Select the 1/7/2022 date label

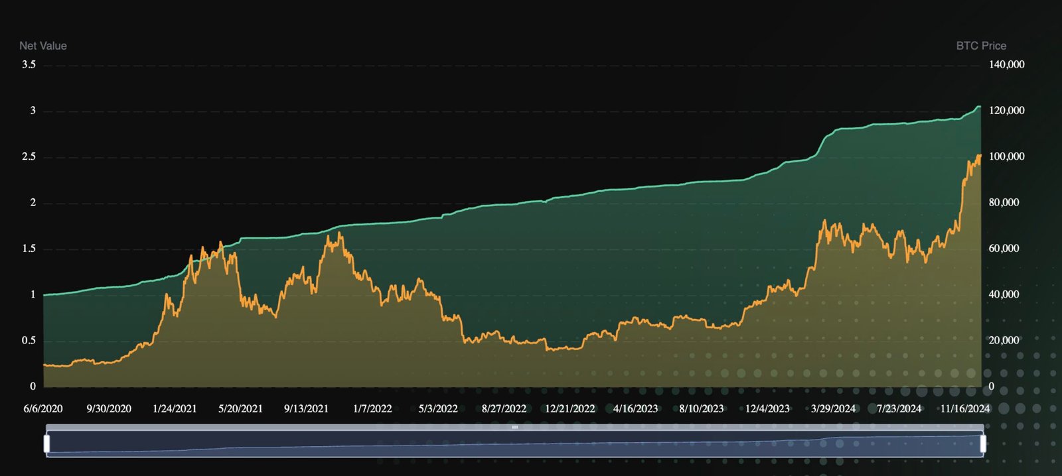coord(372,408)
